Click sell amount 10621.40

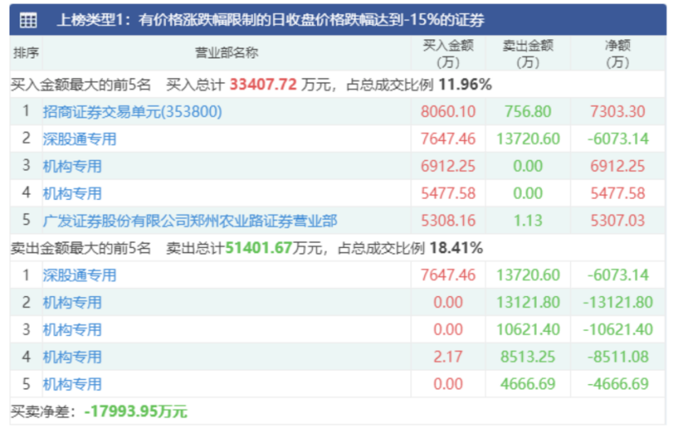(528, 329)
